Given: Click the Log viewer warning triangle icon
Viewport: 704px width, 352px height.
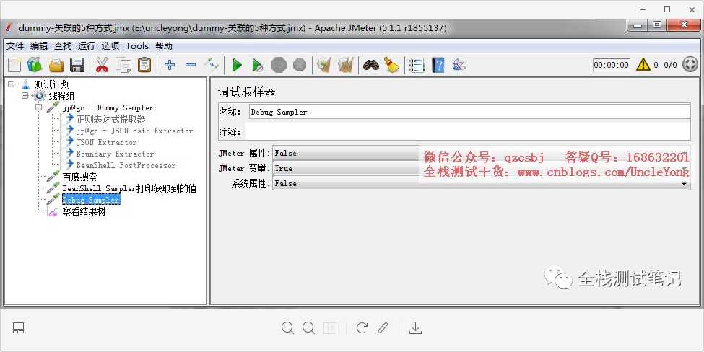Looking at the screenshot, I should pos(643,65).
